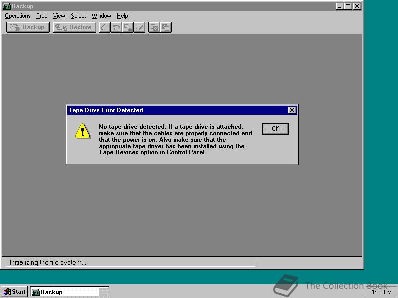Click the Uncheck selected files toolbar icon
The image size is (398, 298).
tap(166, 27)
